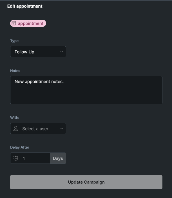Click inside the Notes text area
172x198 pixels.
tap(86, 93)
